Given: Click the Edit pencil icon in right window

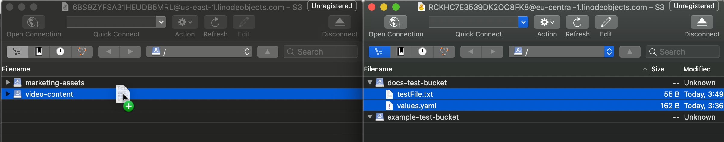Looking at the screenshot, I should (x=606, y=22).
